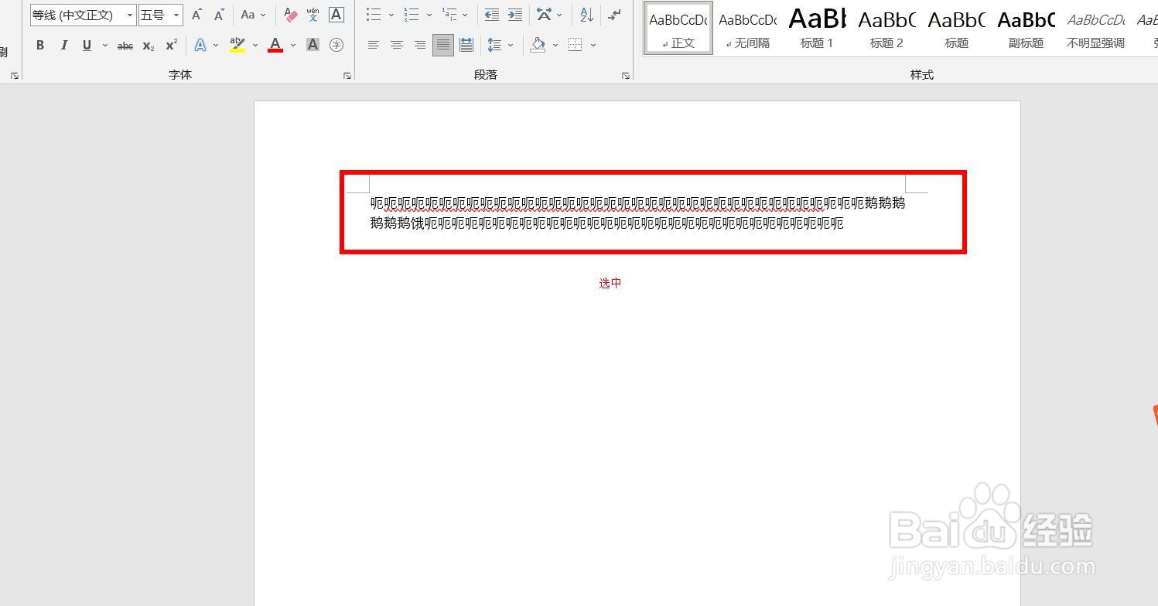Screen dimensions: 1158x606
Task: Apply bullet list formatting
Action: point(374,15)
